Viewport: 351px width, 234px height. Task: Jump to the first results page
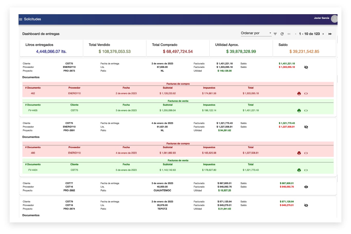289,34
